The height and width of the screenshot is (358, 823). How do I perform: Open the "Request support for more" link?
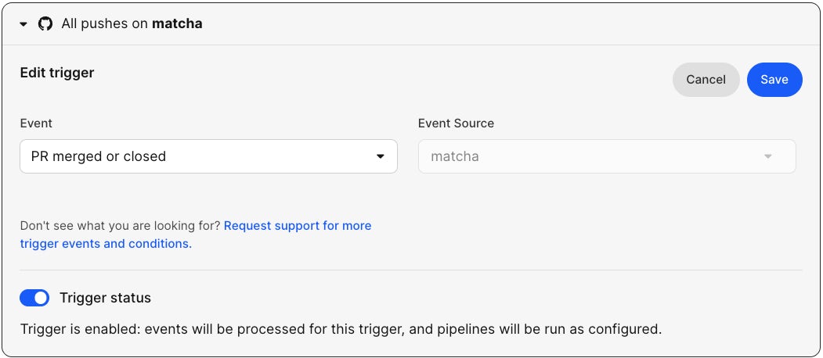[x=298, y=226]
